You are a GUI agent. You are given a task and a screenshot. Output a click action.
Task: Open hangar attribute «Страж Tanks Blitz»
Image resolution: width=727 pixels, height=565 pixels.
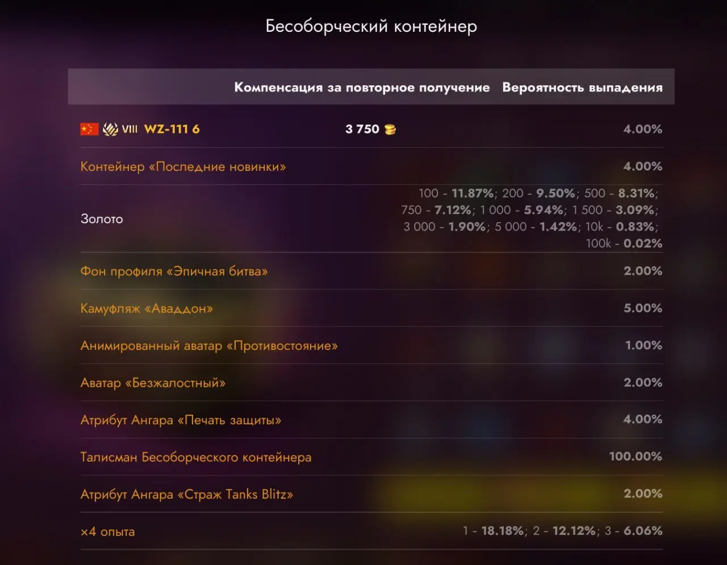(x=186, y=494)
